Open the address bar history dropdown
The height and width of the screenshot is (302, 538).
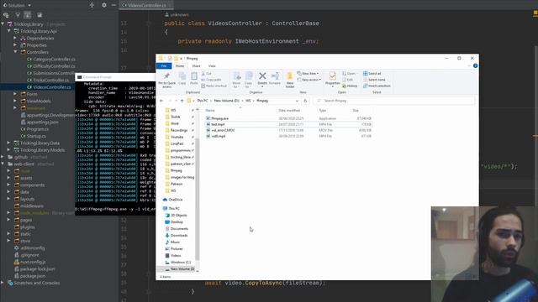pos(297,101)
